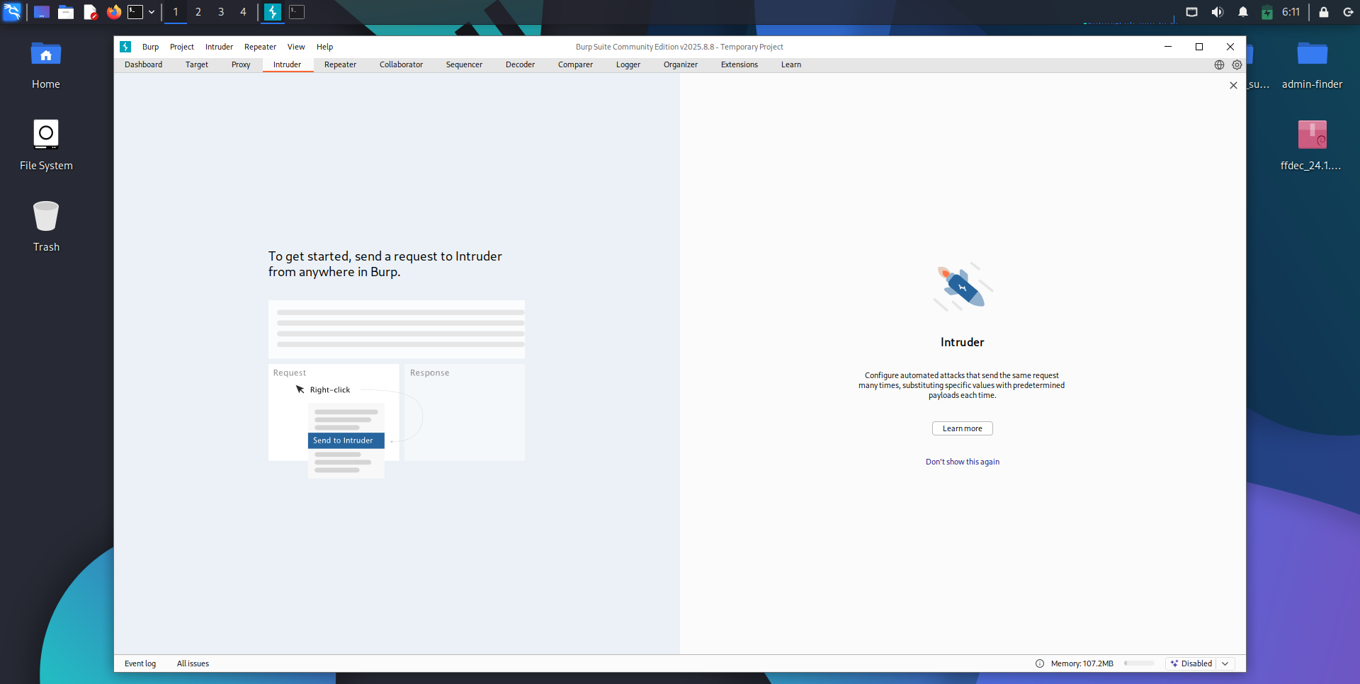The height and width of the screenshot is (684, 1360).
Task: Switch to the Decoder tab
Action: [x=521, y=64]
